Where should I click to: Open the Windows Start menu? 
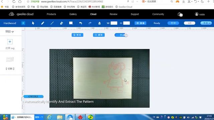(5, 117)
